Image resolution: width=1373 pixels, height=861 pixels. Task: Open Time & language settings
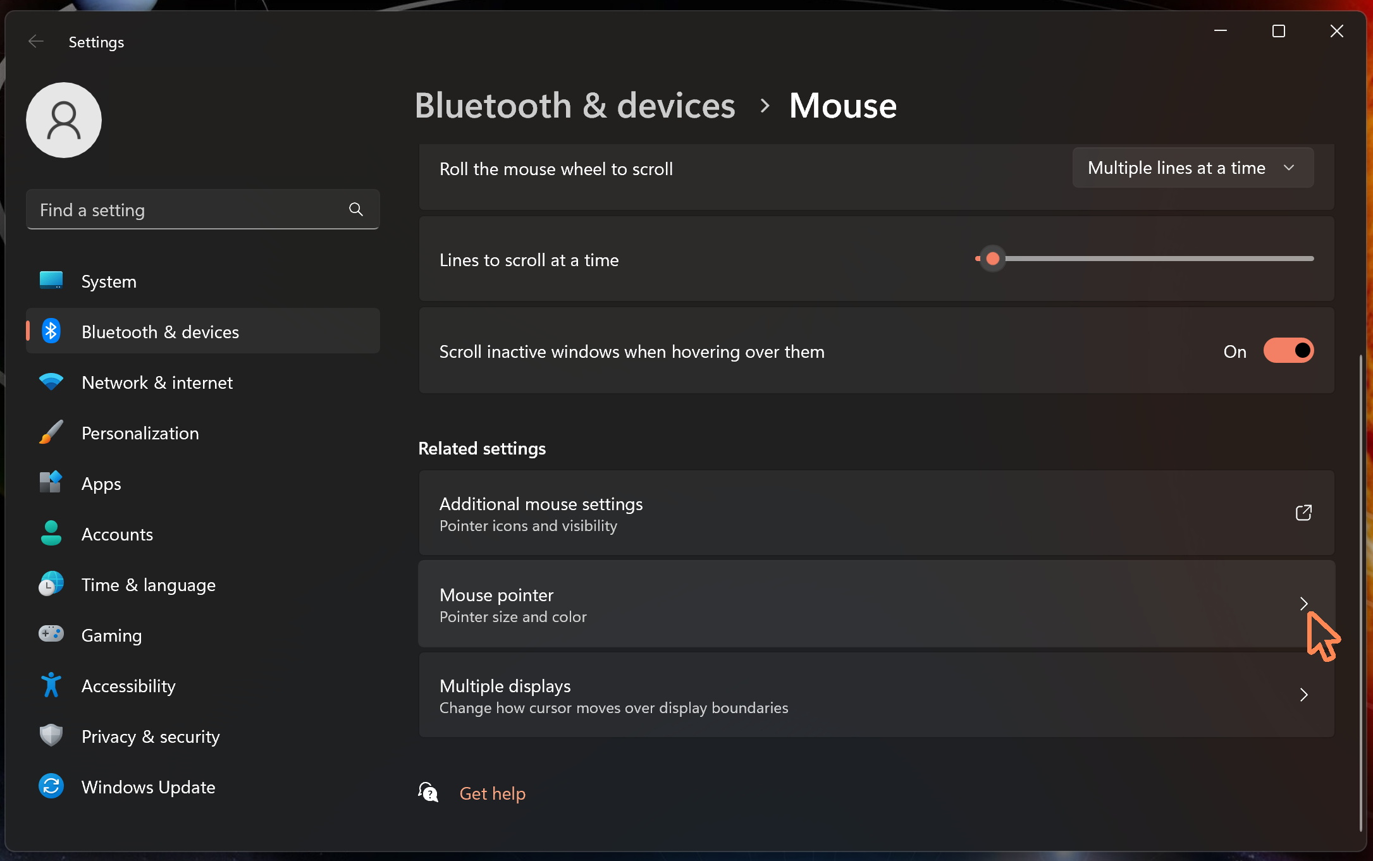[x=203, y=584]
